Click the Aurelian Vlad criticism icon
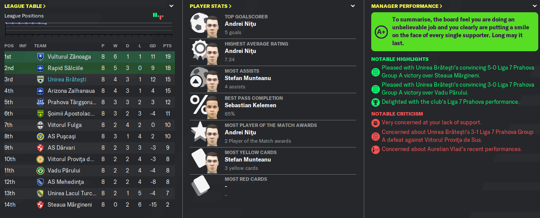Screen dimensions: 540x218 click(375, 149)
